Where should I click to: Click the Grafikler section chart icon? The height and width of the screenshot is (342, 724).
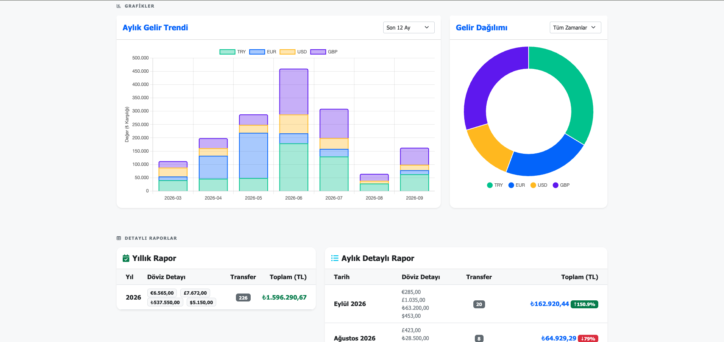(x=119, y=6)
